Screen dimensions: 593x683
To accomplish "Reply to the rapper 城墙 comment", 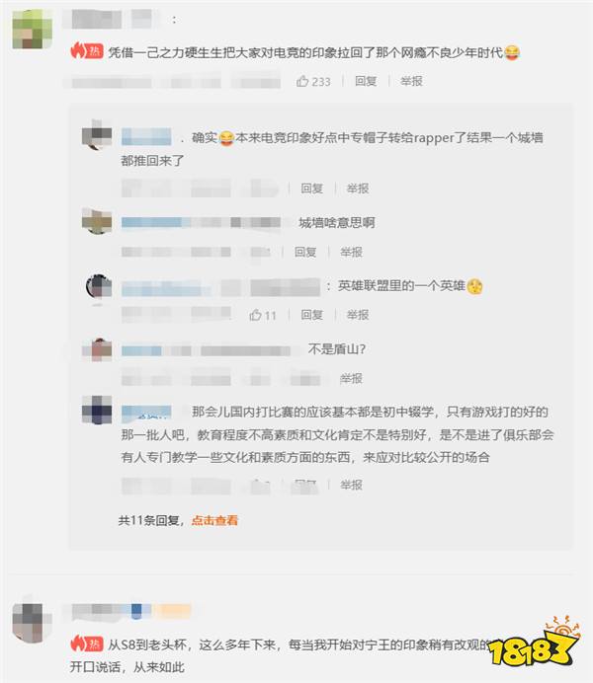I will [311, 189].
